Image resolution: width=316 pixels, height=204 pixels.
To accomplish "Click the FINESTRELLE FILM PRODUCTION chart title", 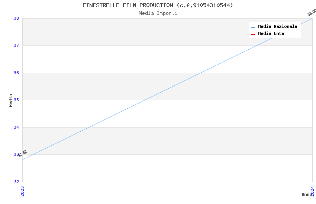I will click(x=158, y=5).
